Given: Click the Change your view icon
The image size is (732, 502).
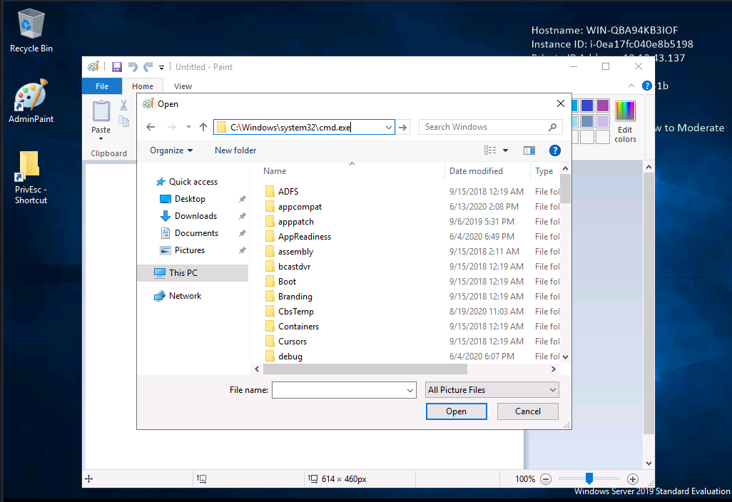Looking at the screenshot, I should [x=490, y=150].
